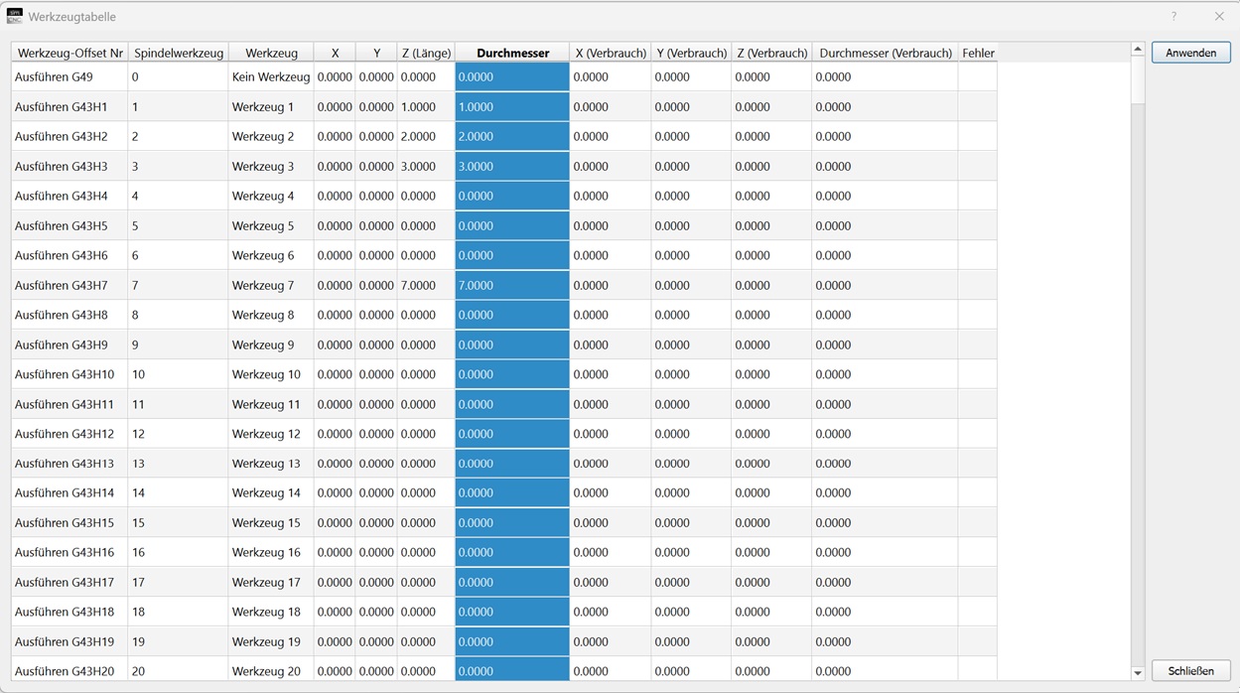This screenshot has width=1240, height=693.
Task: Click Z length value 1.0000 for Werkzeug 1
Action: [426, 106]
